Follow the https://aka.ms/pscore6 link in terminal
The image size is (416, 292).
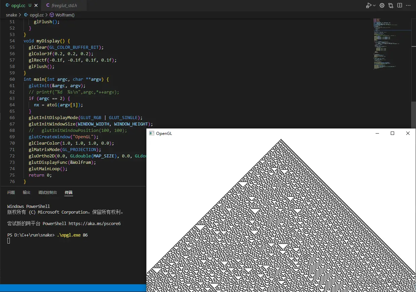click(x=95, y=223)
